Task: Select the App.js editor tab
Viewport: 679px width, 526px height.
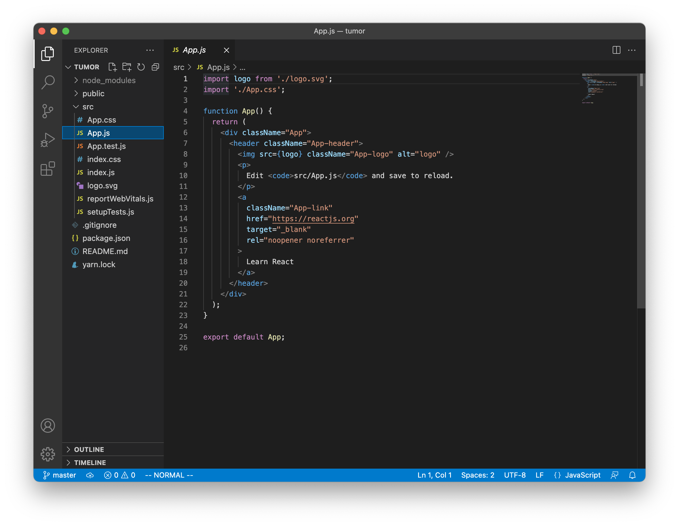Action: coord(194,50)
